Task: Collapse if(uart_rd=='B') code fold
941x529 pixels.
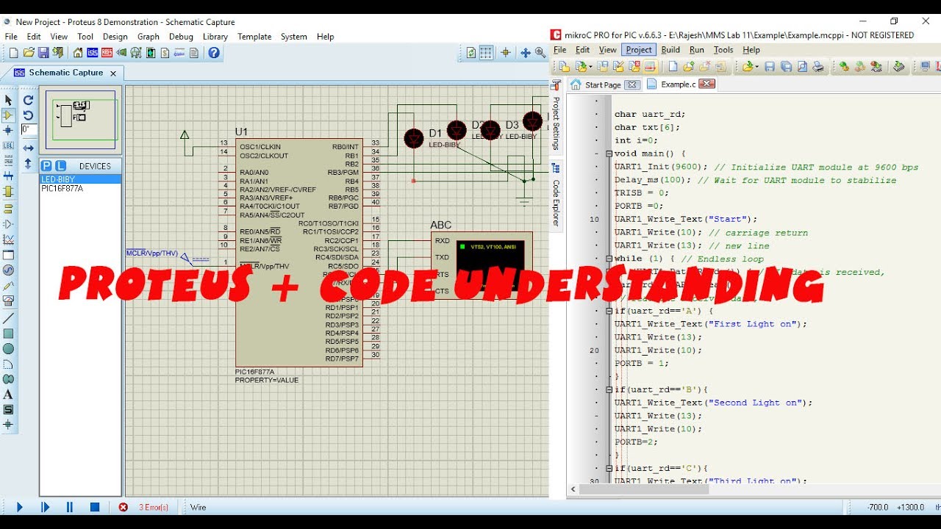Action: click(x=609, y=389)
